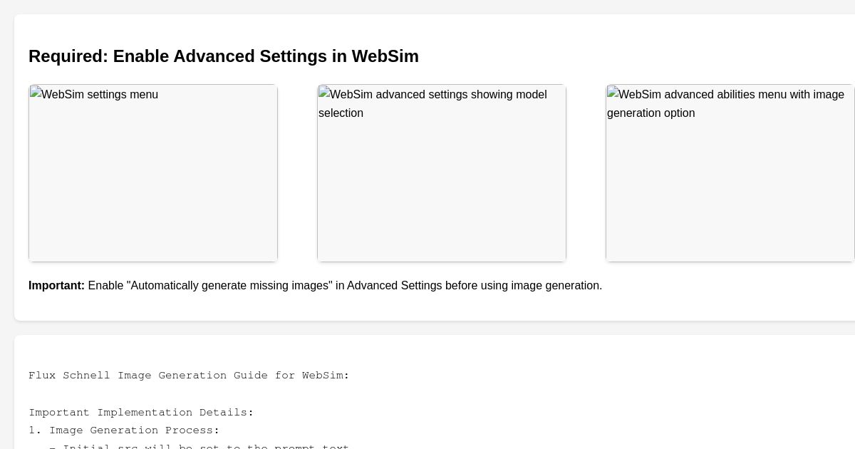Select the Important Implementation Details line
Screen dimensions: 855x449
[141, 413]
